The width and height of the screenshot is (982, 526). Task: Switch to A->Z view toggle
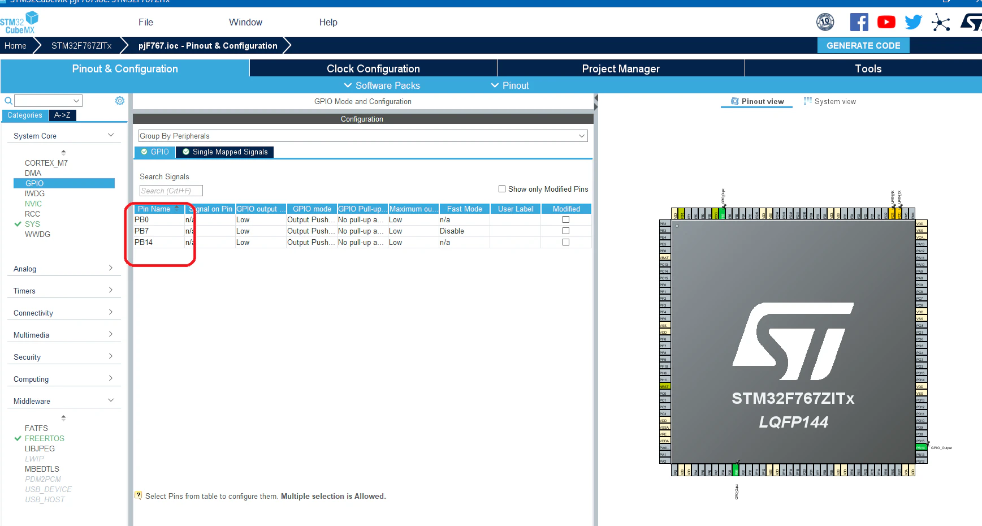click(62, 115)
